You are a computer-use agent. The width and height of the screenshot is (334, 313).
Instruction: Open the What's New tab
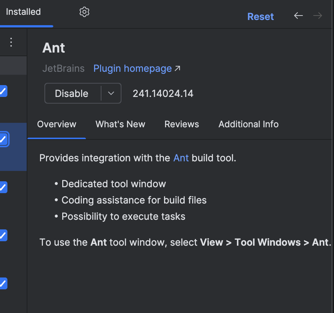(x=120, y=124)
